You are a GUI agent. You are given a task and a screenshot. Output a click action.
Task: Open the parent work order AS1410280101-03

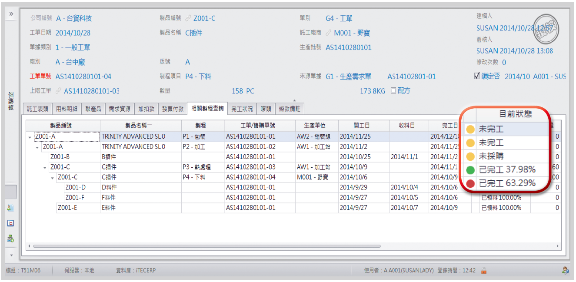92,91
